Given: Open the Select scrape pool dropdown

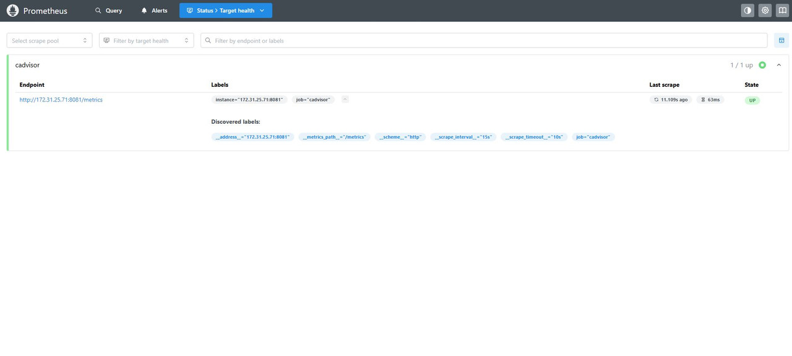Looking at the screenshot, I should coord(49,40).
